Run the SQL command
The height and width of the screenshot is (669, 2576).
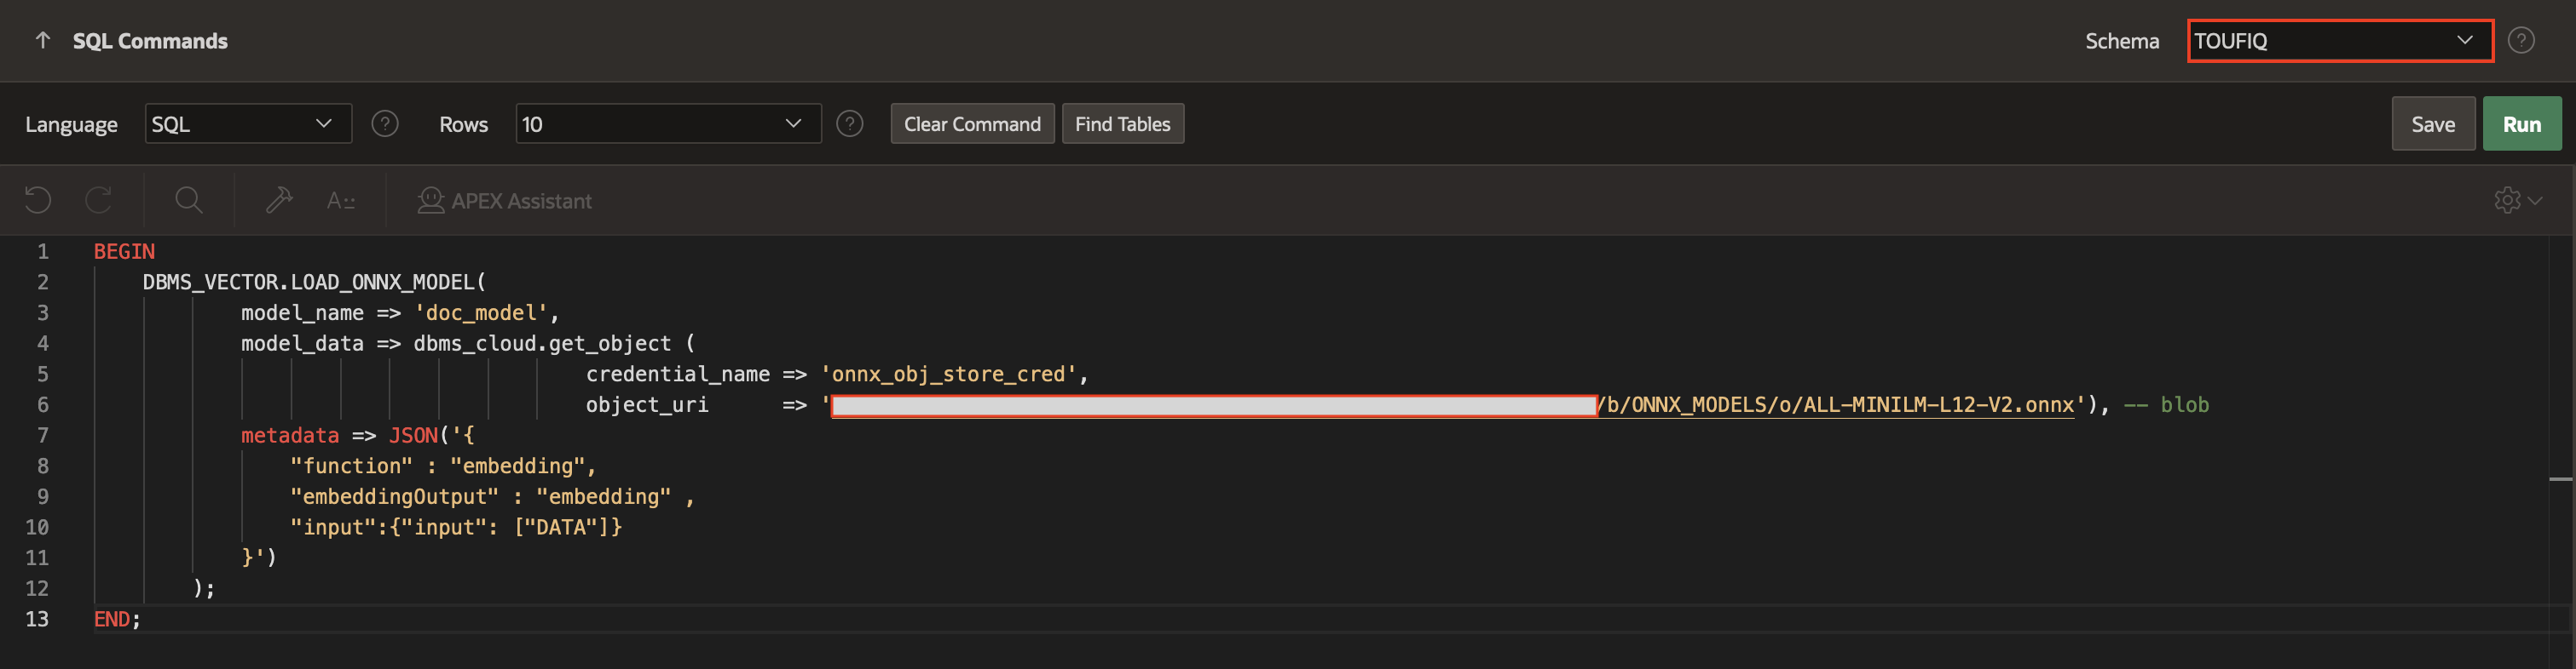tap(2521, 123)
